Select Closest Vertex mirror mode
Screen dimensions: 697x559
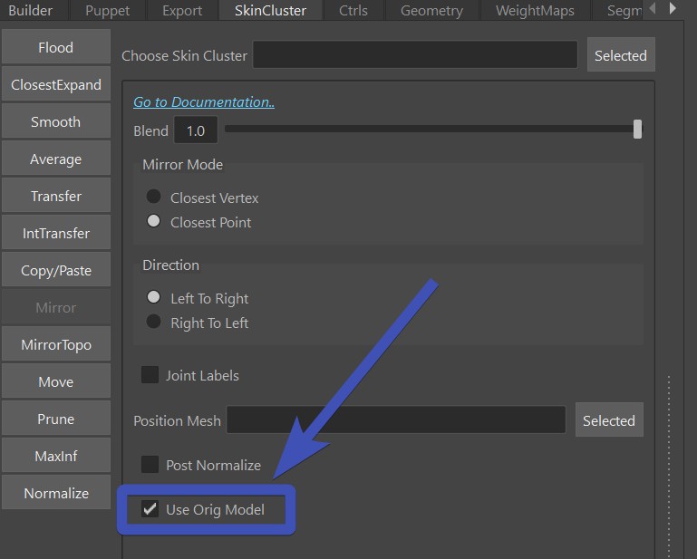click(154, 197)
